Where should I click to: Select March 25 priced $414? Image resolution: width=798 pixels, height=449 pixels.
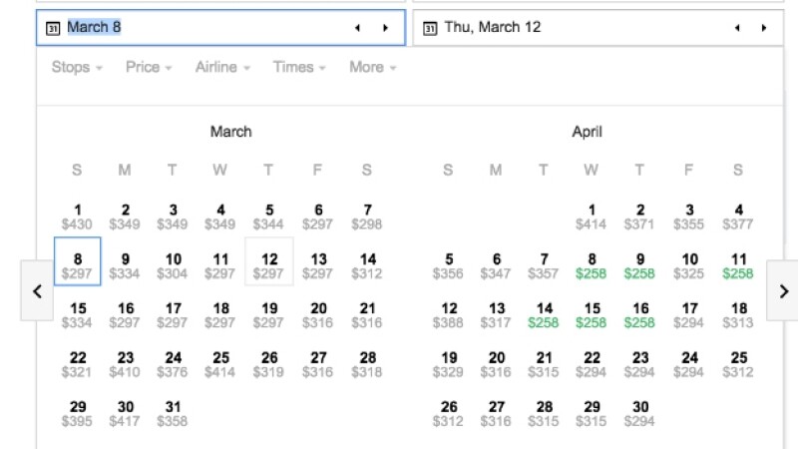[220, 364]
